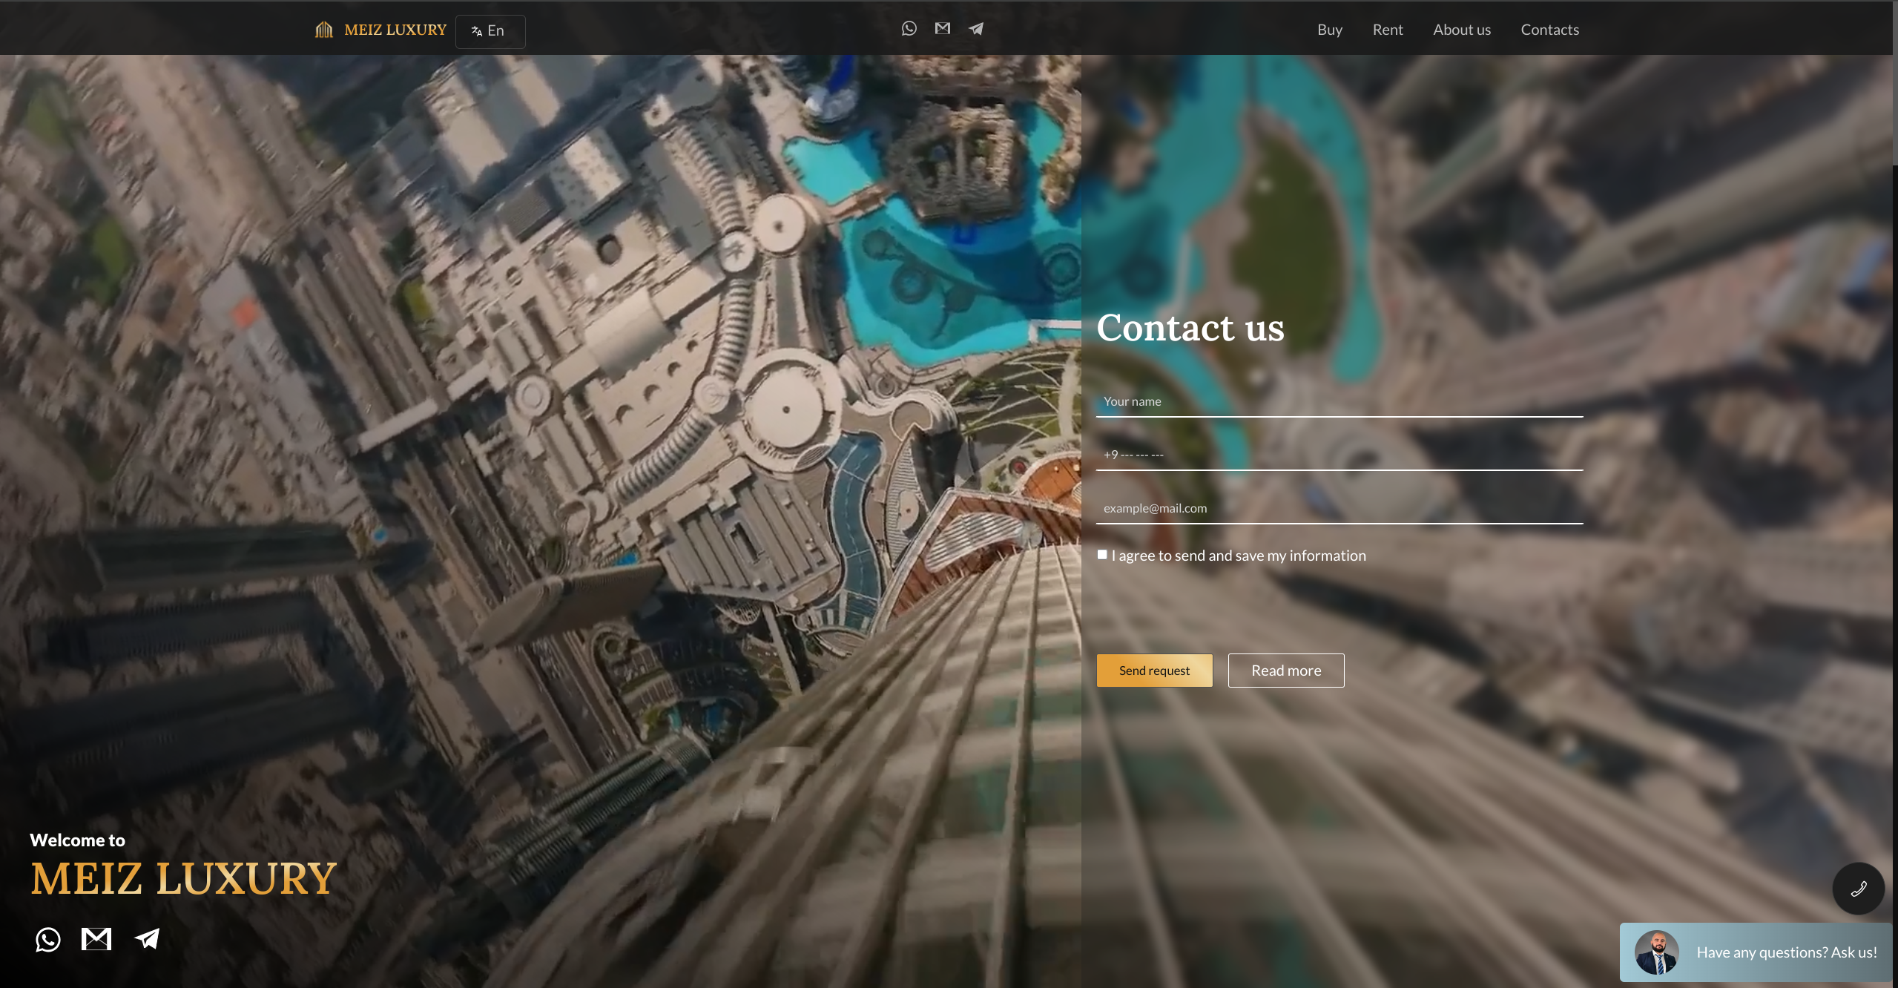Click the 'Contact us' heading
1898x988 pixels.
(1190, 328)
